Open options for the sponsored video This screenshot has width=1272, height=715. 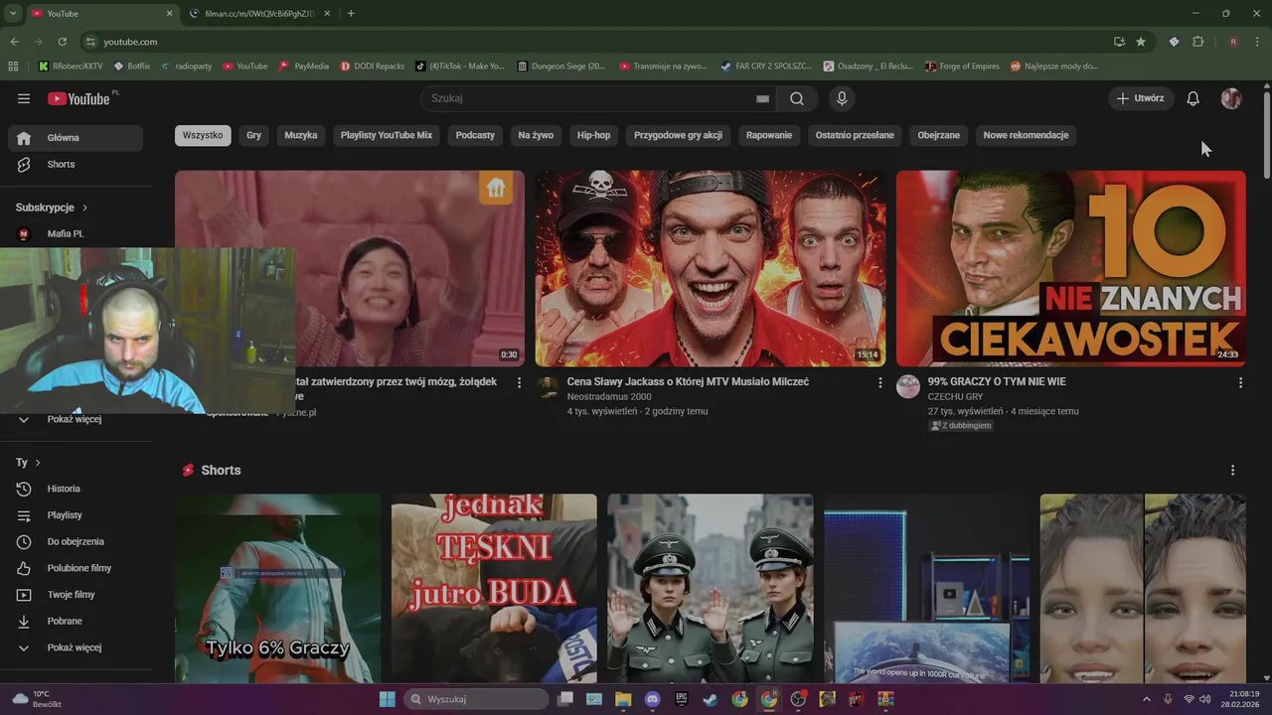pyautogui.click(x=519, y=382)
